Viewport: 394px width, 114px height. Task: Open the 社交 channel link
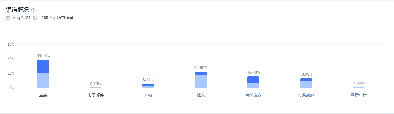click(201, 95)
